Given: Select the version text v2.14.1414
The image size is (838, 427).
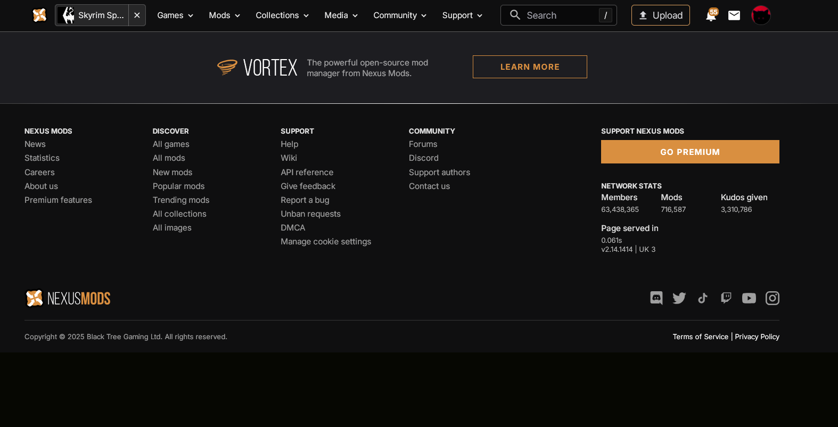Looking at the screenshot, I should point(617,250).
